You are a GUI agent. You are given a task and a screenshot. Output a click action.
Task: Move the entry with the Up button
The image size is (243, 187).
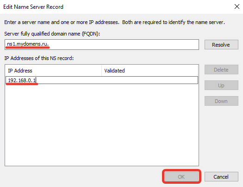(221, 85)
